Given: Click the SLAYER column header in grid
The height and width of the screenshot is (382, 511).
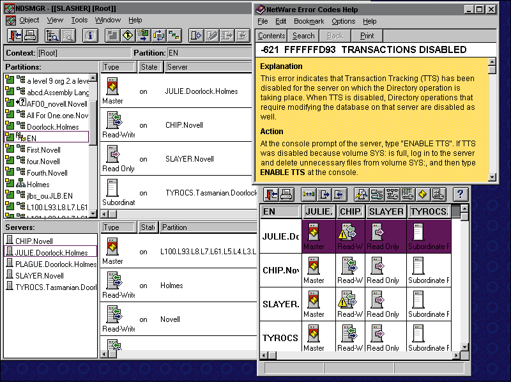Looking at the screenshot, I should (x=386, y=211).
